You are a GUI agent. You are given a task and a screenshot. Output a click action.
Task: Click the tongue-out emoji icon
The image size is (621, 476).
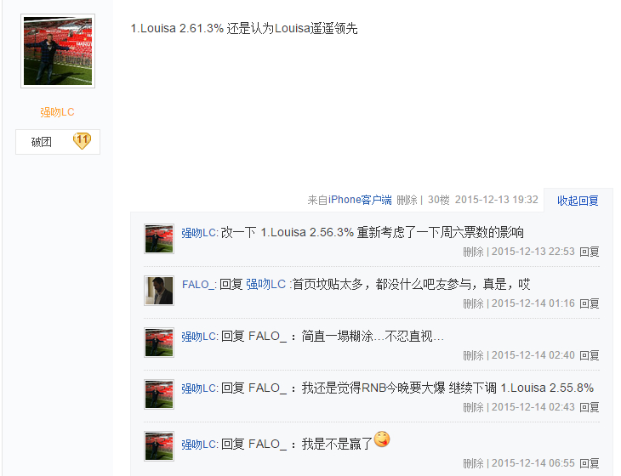point(382,439)
